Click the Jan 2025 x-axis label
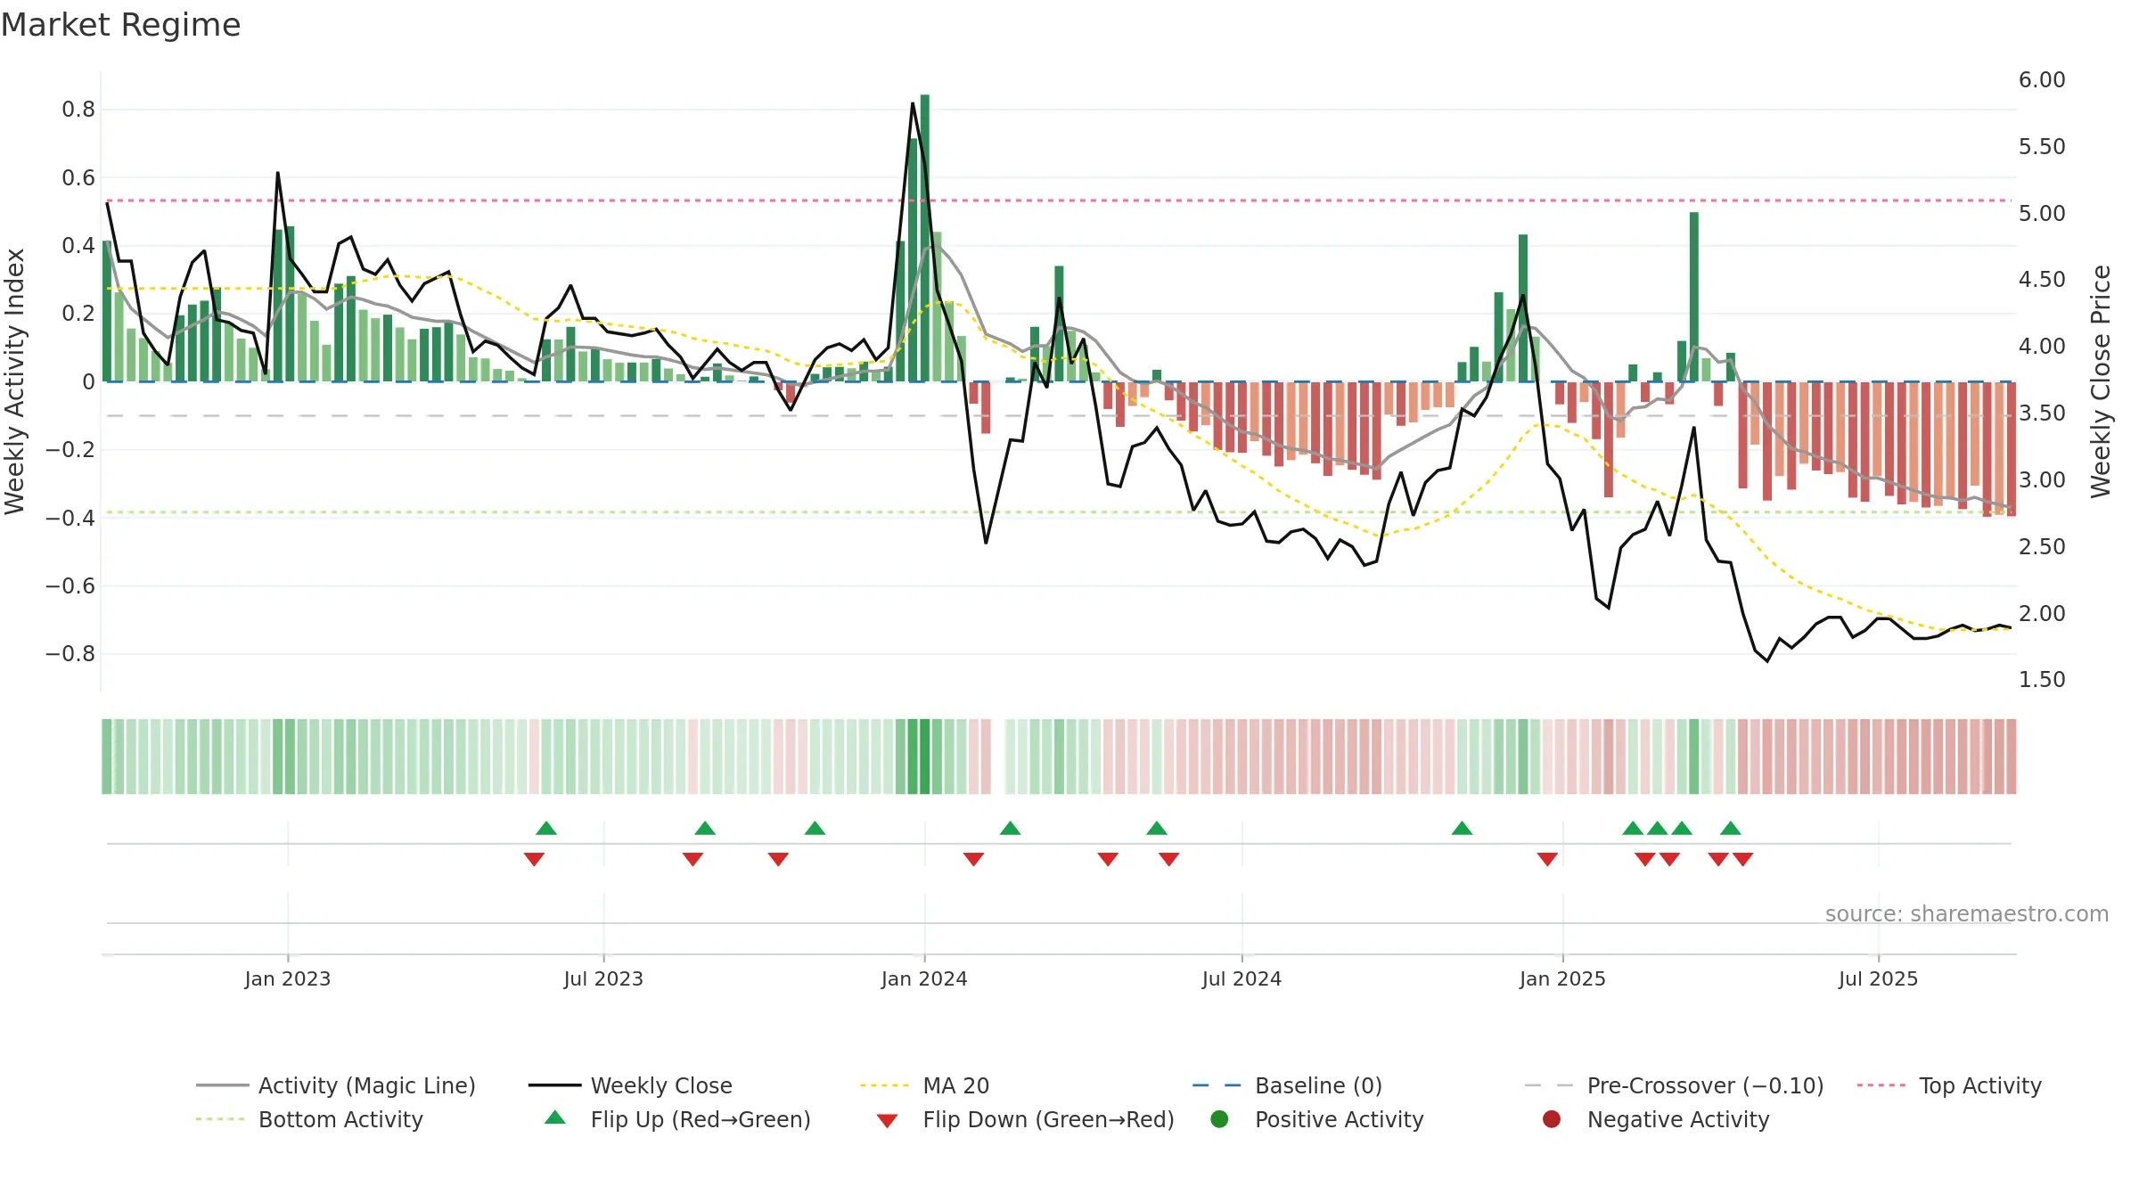 [x=1562, y=978]
